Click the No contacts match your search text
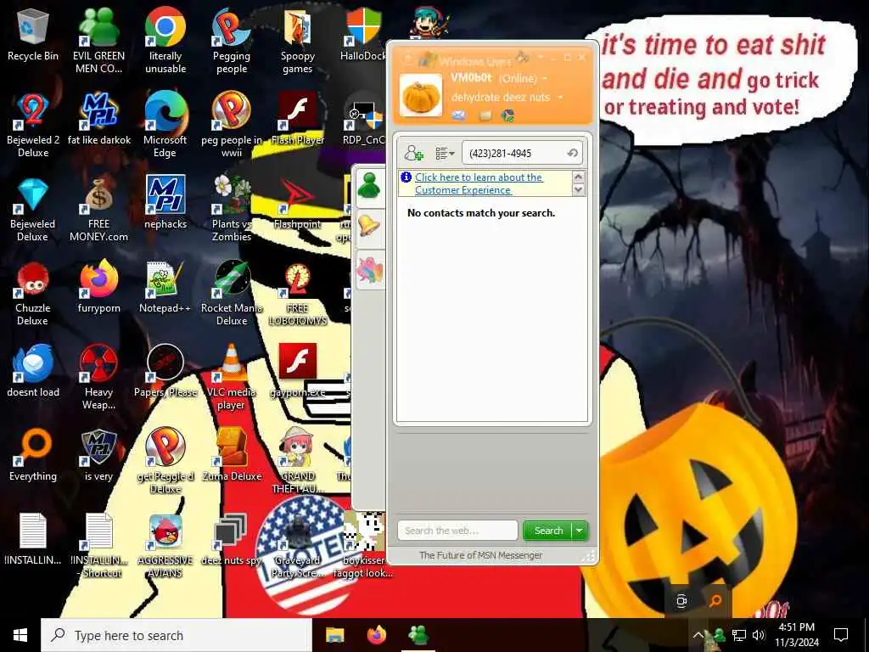Screen dimensions: 869x652 (481, 213)
